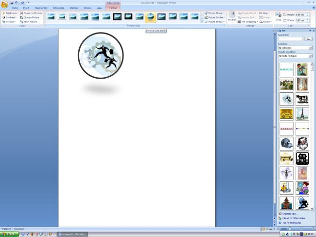
Task: Decrease Width with the spinner down arrow
Action: [308, 21]
